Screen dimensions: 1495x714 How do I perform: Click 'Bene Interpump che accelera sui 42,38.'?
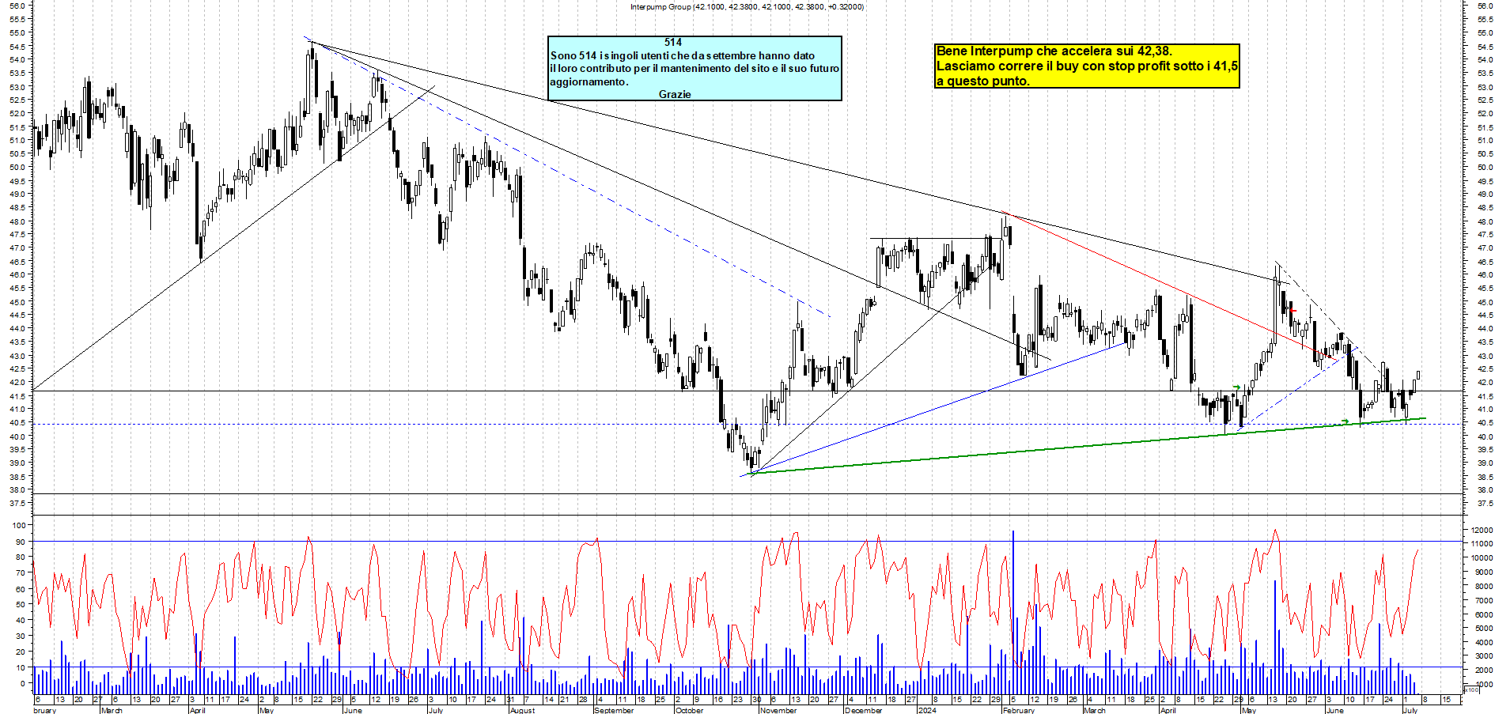[x=1054, y=51]
